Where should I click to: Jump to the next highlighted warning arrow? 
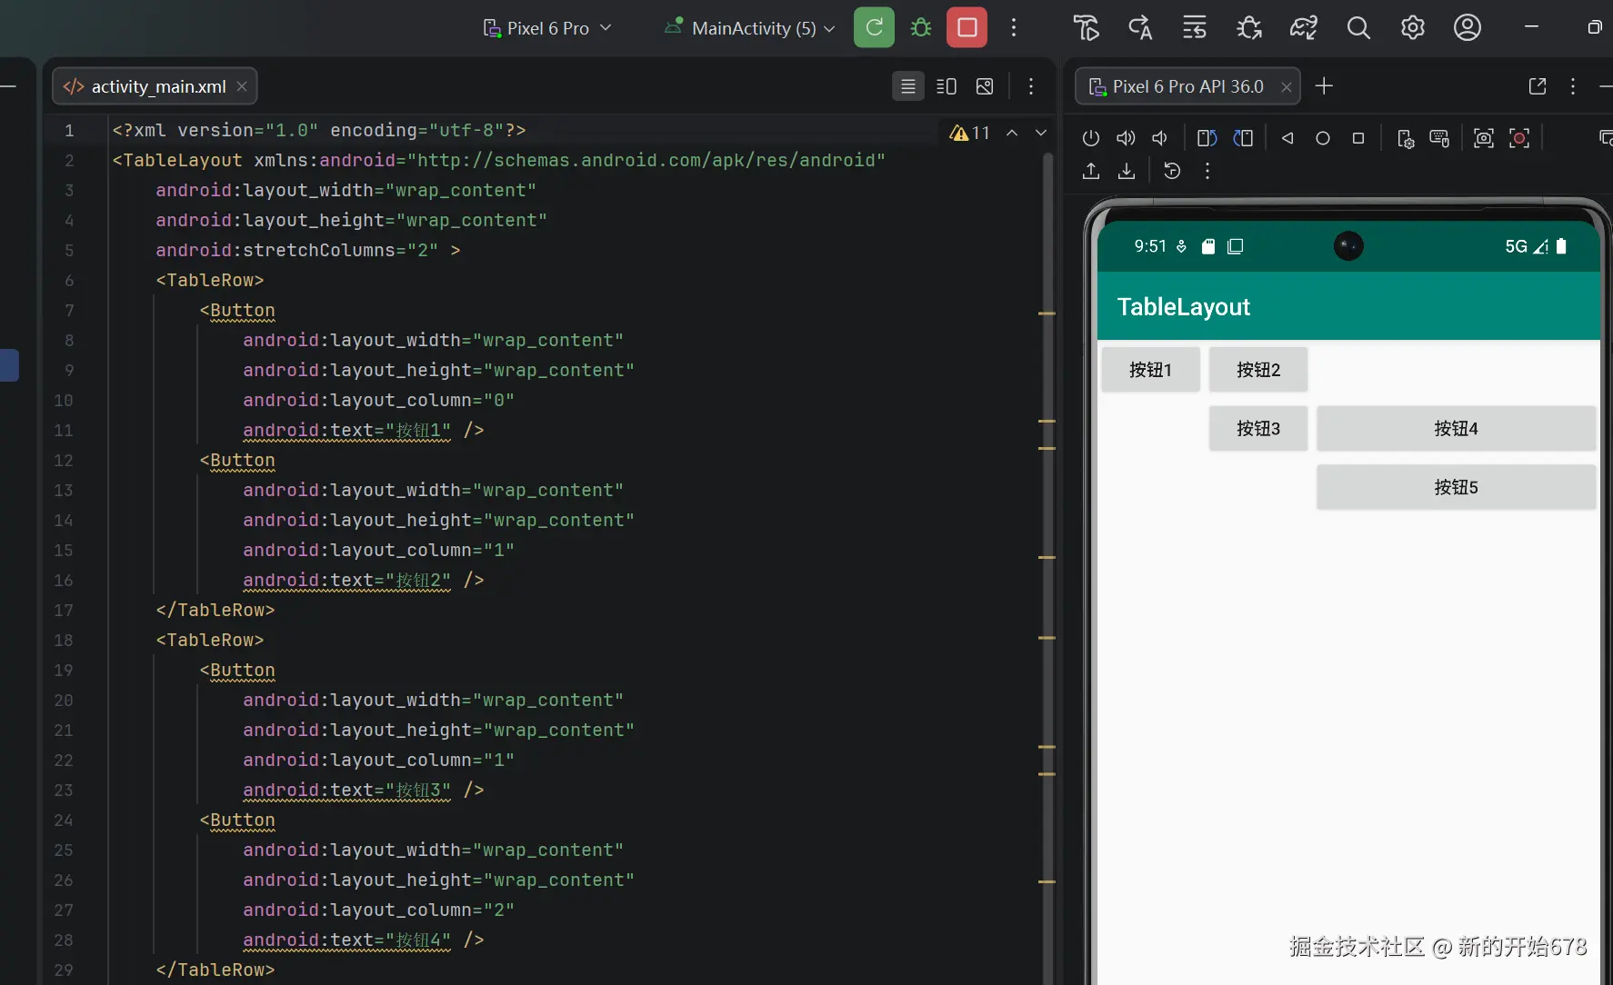coord(1041,133)
